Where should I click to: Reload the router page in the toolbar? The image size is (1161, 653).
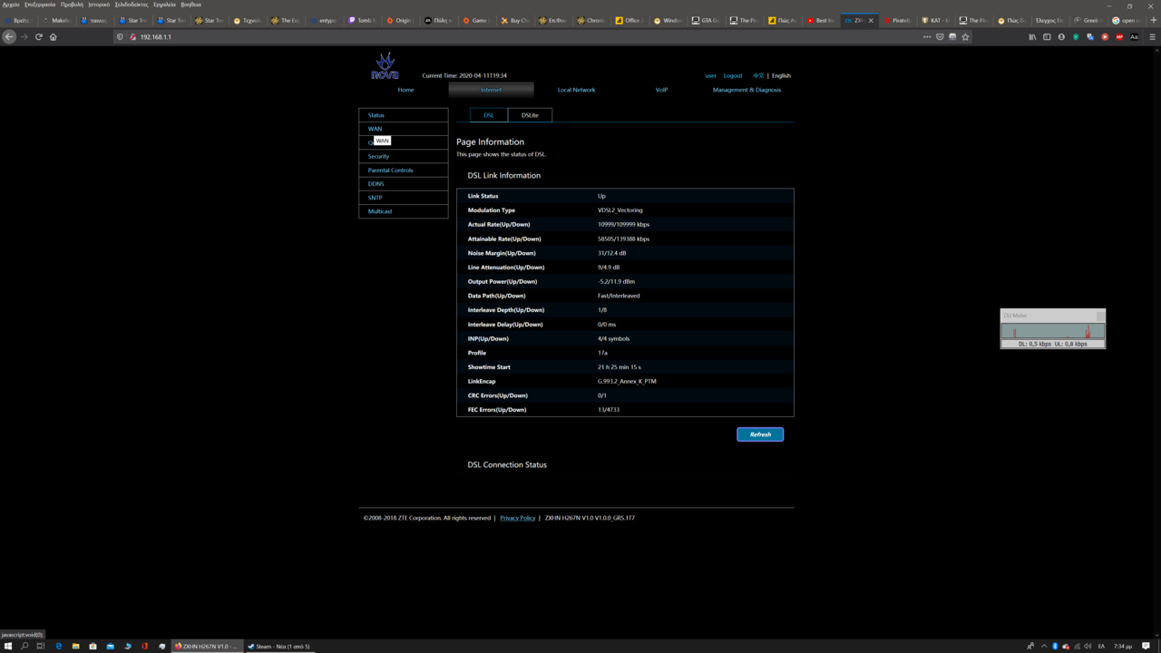tap(39, 37)
